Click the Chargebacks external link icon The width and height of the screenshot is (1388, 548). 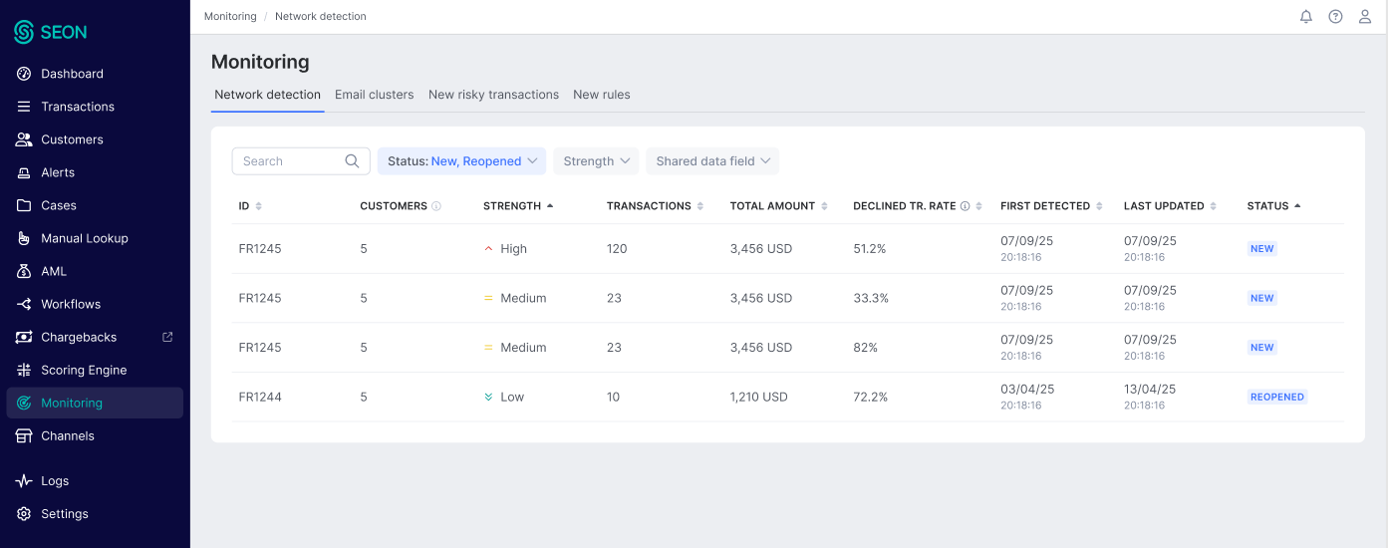coord(167,337)
